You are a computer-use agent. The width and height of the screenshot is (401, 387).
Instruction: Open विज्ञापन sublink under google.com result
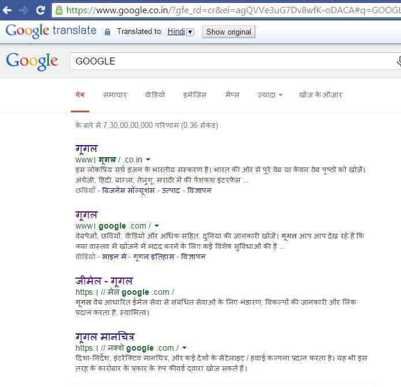[194, 256]
